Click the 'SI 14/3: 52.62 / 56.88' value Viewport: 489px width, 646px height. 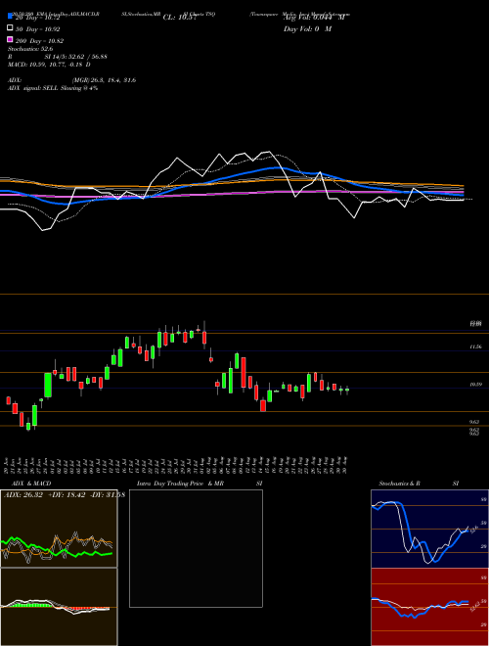(76, 57)
